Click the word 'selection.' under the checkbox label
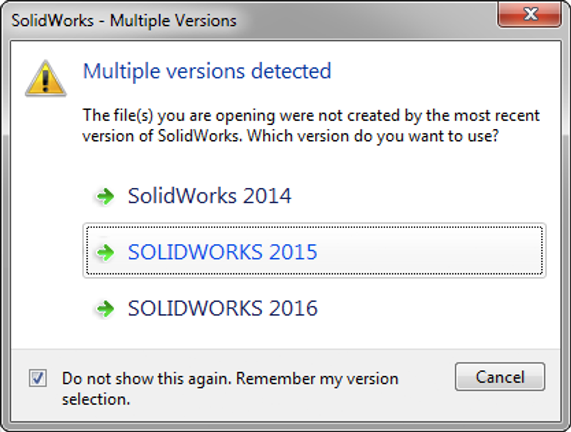This screenshot has height=432, width=571. click(96, 399)
